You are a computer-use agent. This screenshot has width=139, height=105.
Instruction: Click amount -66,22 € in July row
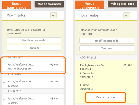54,82
